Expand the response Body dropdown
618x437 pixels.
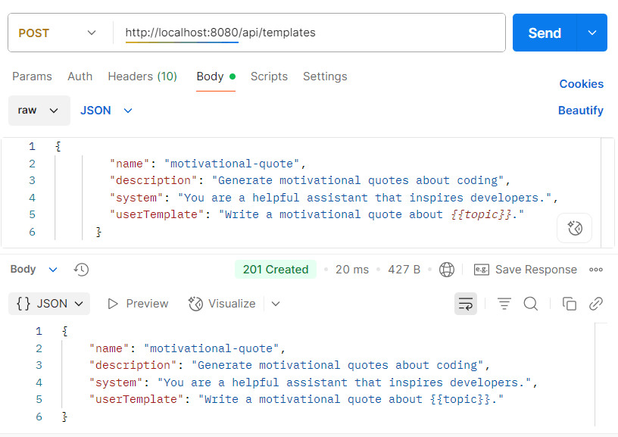click(34, 270)
